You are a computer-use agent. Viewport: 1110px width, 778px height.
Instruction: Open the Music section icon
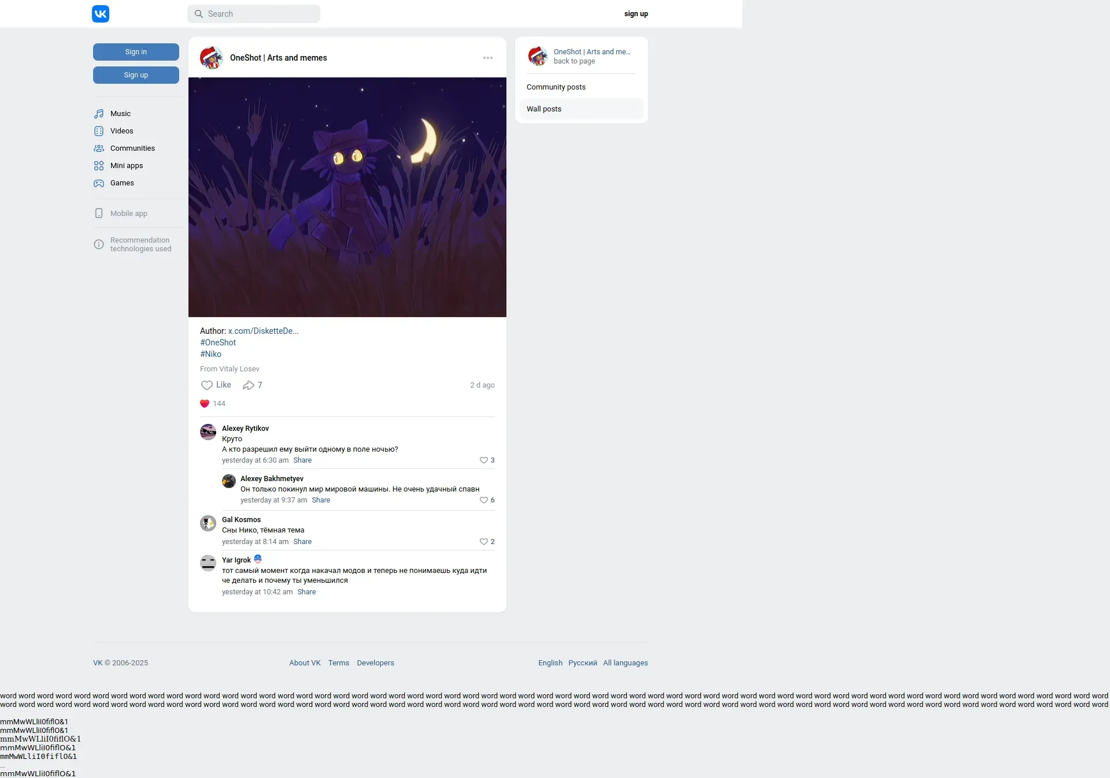[99, 114]
